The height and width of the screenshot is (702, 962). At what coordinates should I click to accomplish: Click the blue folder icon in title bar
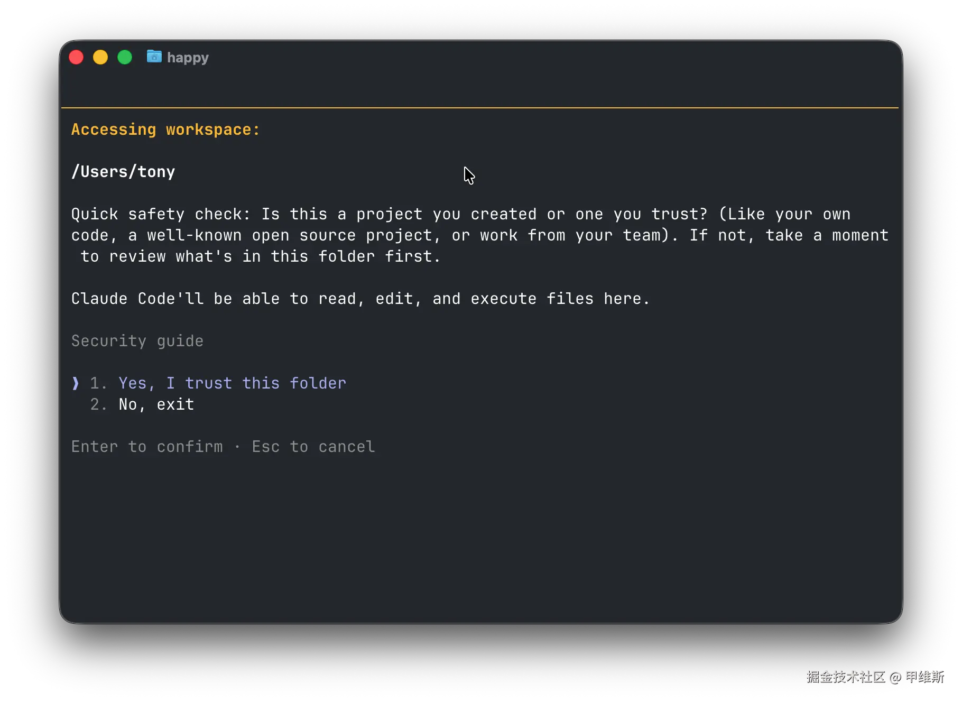pyautogui.click(x=154, y=57)
